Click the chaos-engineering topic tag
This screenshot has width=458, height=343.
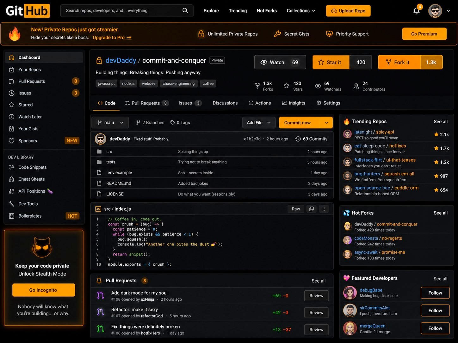click(179, 83)
